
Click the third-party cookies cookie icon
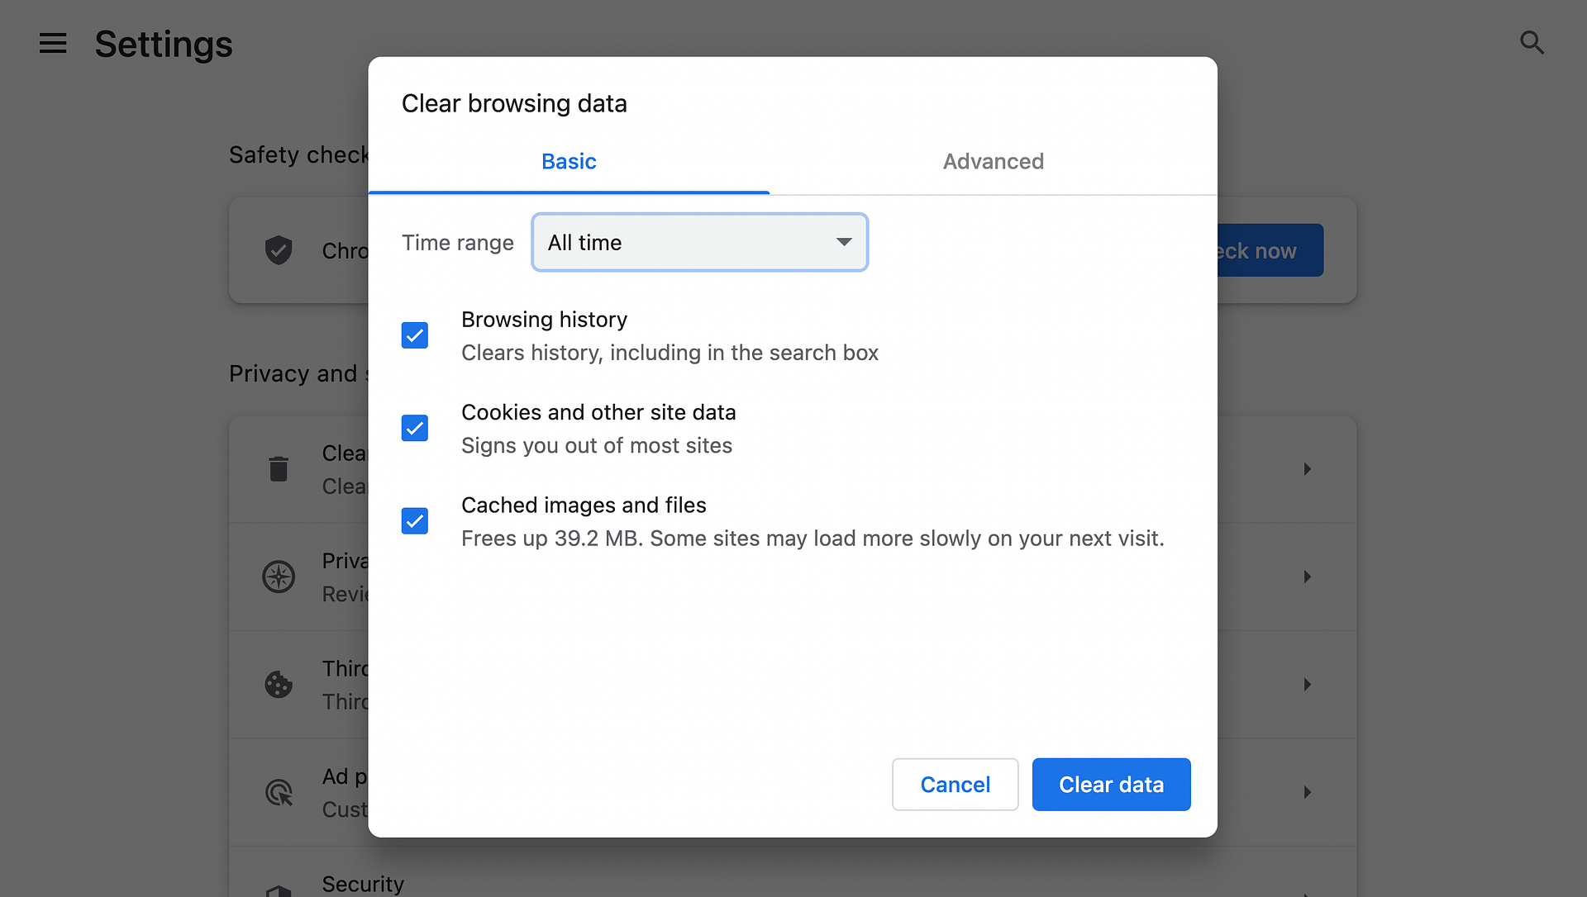point(279,684)
